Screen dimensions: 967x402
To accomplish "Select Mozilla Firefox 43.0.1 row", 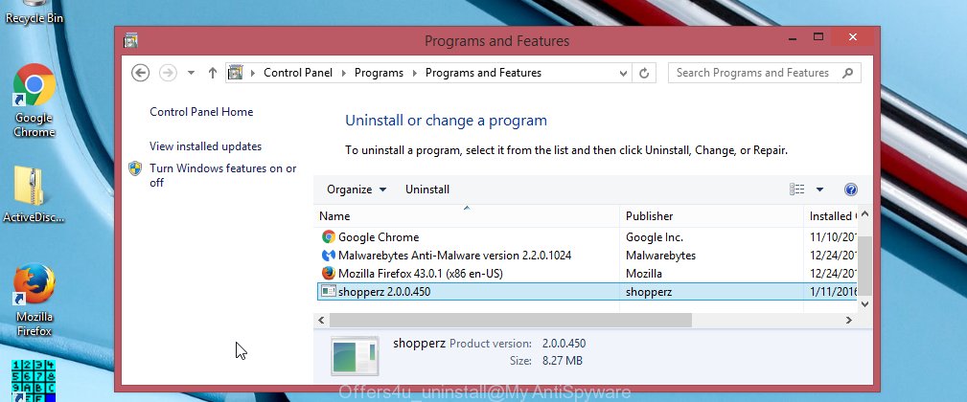I will coord(586,274).
